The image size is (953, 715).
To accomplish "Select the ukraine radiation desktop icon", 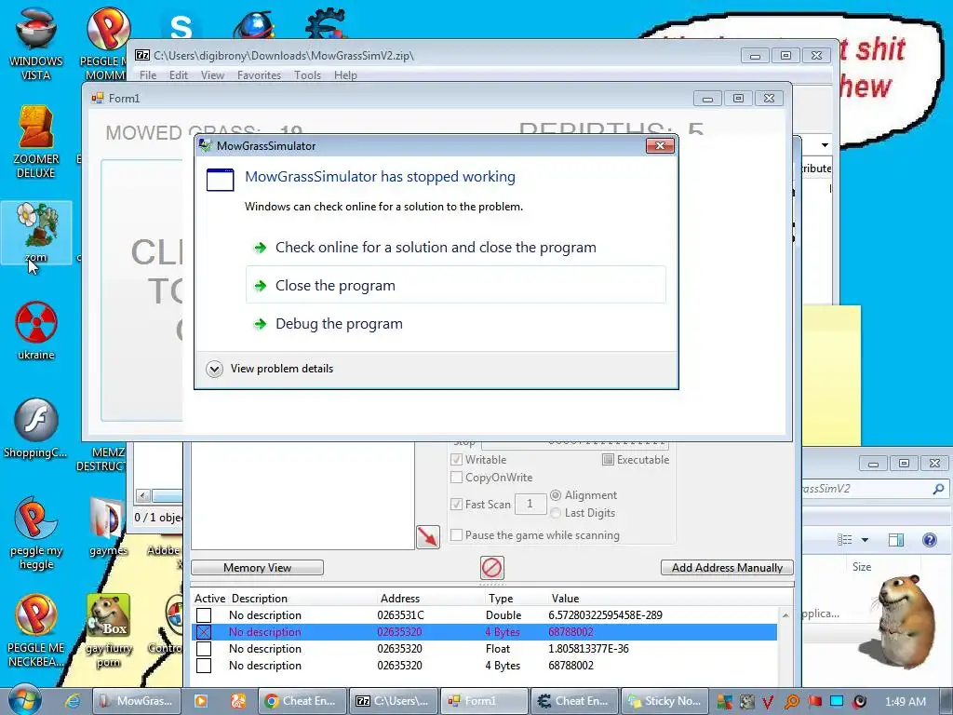I will point(36,331).
